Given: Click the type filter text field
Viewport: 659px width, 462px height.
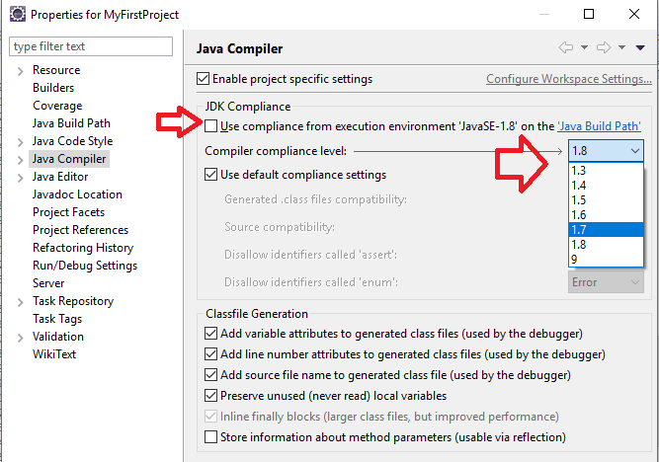Looking at the screenshot, I should (91, 46).
